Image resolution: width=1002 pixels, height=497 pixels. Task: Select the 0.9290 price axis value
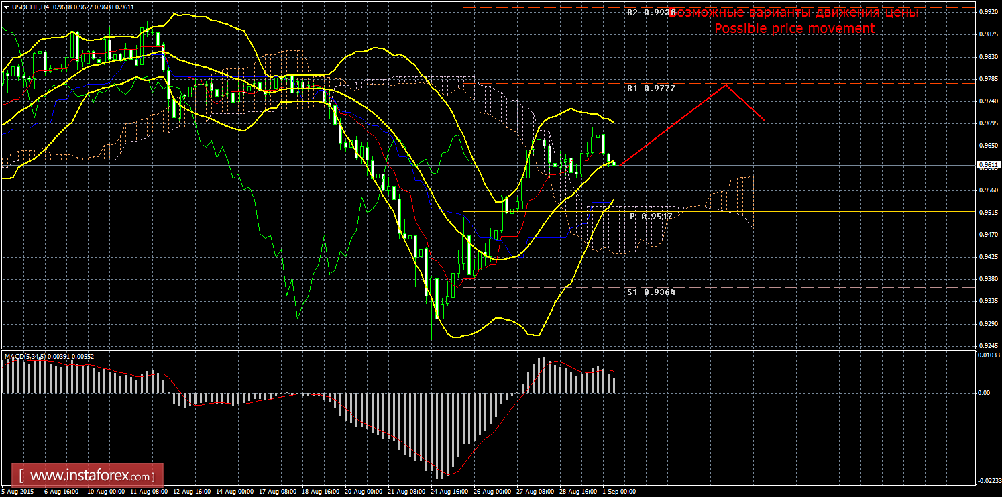click(988, 324)
